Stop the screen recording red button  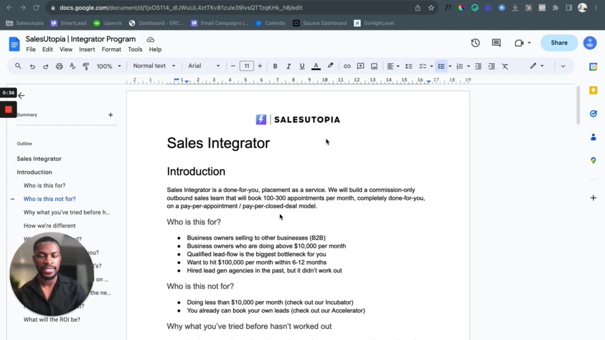tap(8, 110)
